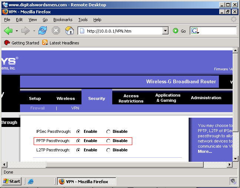Viewport: 240px width, 188px height.
Task: Maximize the Remote Desktop window
Action: 228,5
